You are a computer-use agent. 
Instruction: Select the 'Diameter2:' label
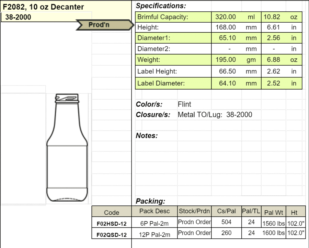[154, 49]
